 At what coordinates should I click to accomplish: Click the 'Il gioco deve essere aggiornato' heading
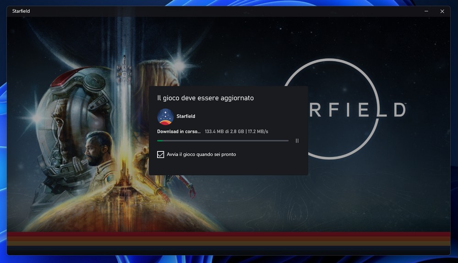(205, 98)
